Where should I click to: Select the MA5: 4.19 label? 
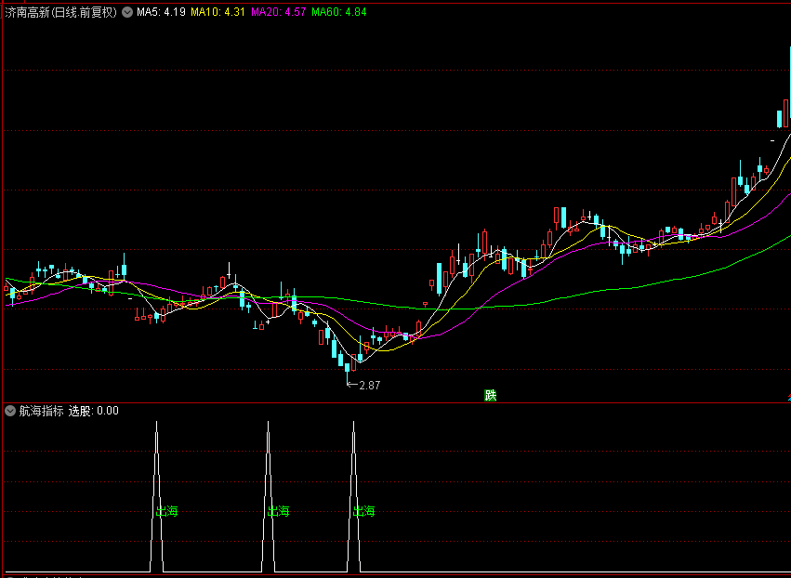162,12
